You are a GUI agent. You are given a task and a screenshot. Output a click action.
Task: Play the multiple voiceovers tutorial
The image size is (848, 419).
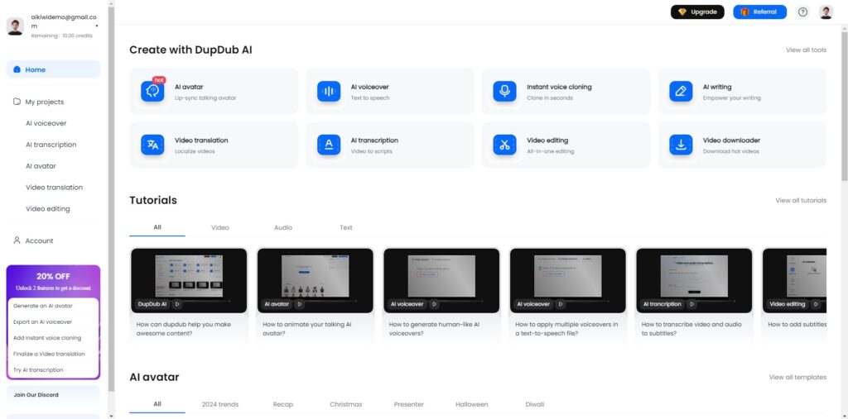tap(561, 304)
